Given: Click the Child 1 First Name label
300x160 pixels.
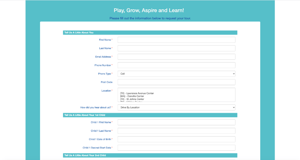Looking at the screenshot, I should point(101,122).
